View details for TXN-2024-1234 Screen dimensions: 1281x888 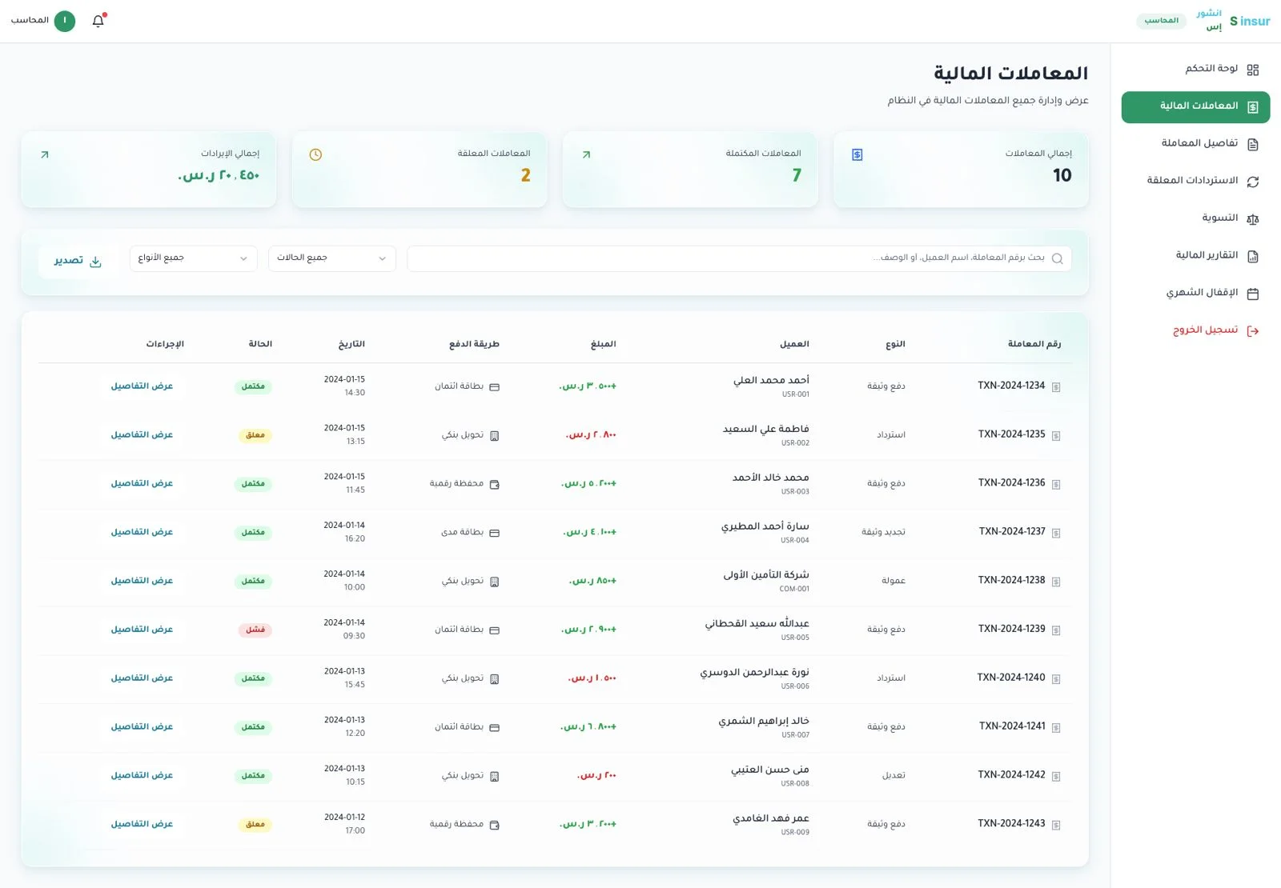[x=142, y=386]
